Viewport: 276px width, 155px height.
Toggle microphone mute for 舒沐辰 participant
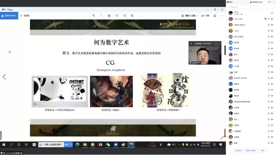[268, 25]
